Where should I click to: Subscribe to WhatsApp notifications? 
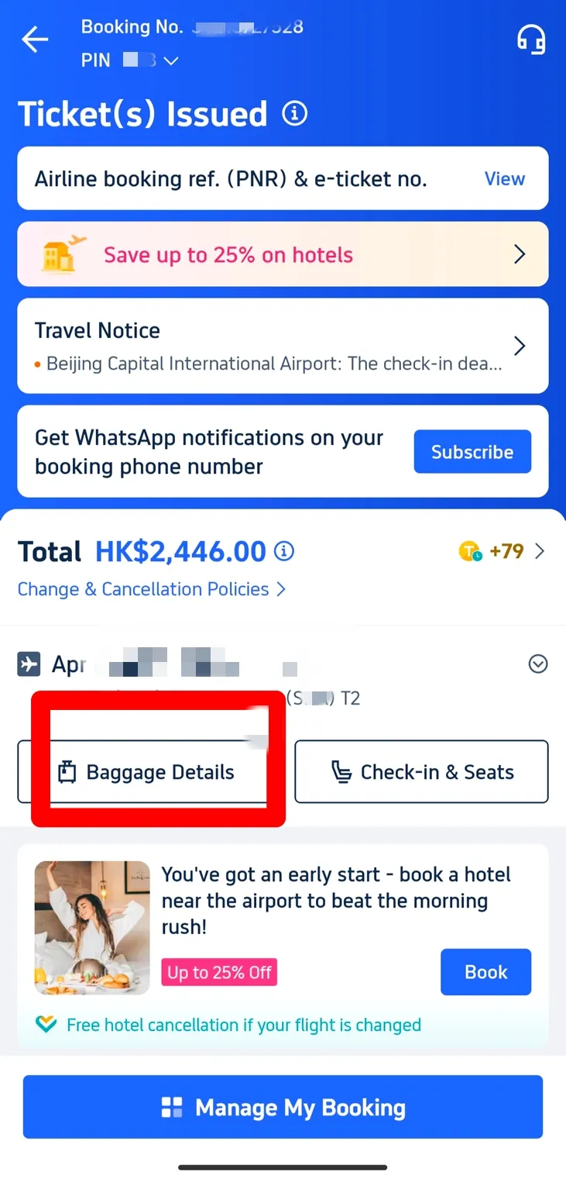coord(472,452)
